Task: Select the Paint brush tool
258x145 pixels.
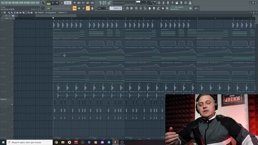Action: [12, 12]
